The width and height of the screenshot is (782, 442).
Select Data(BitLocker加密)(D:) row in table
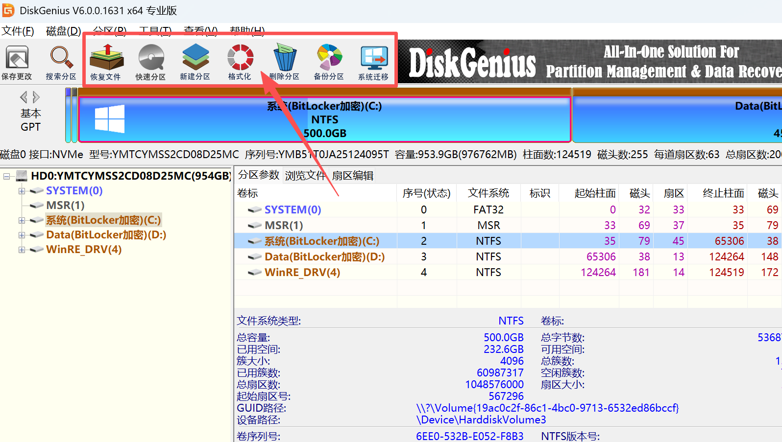tap(508, 256)
